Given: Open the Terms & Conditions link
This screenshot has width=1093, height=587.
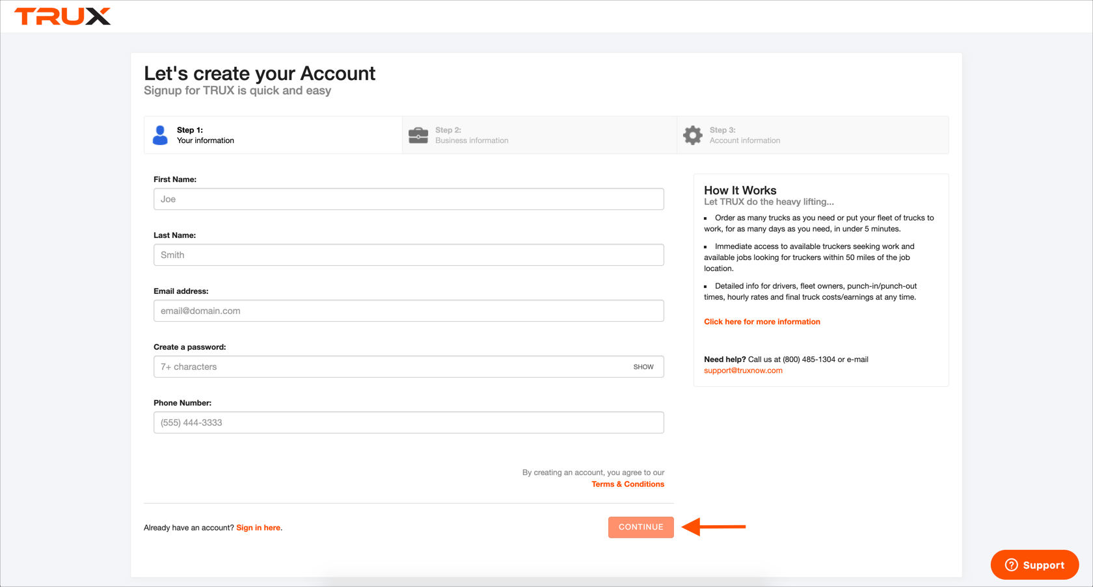Looking at the screenshot, I should (628, 484).
